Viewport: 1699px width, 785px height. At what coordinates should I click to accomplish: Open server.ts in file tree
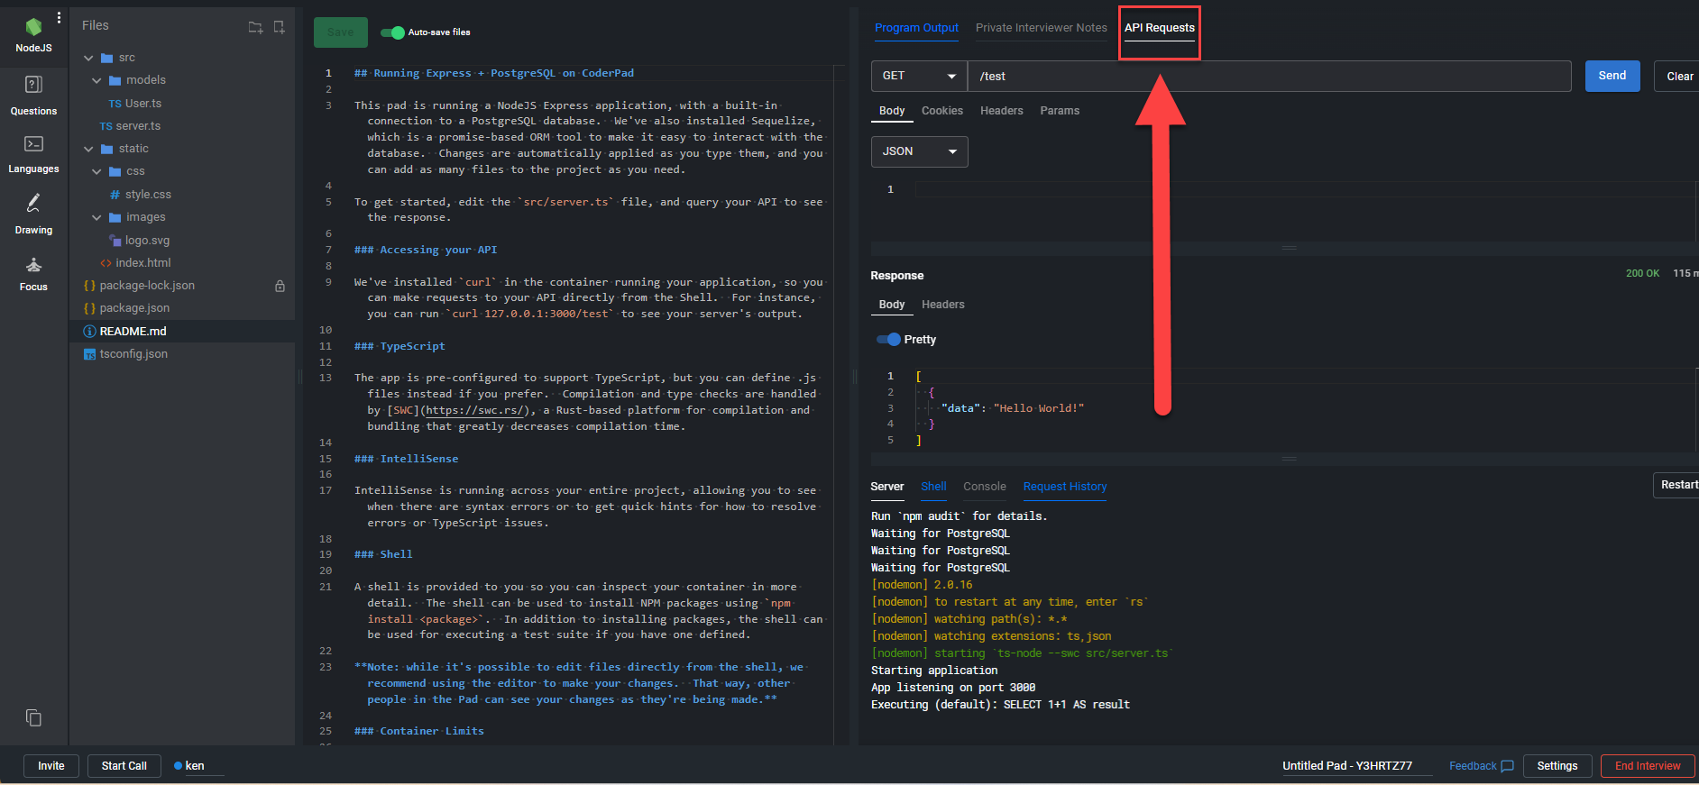137,126
